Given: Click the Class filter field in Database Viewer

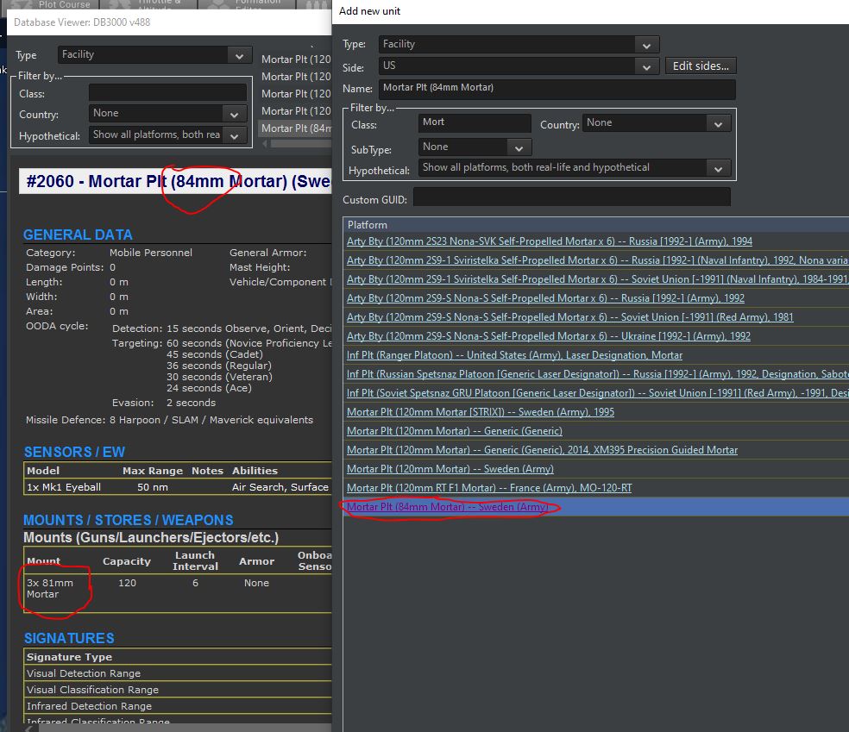Looking at the screenshot, I should 167,93.
